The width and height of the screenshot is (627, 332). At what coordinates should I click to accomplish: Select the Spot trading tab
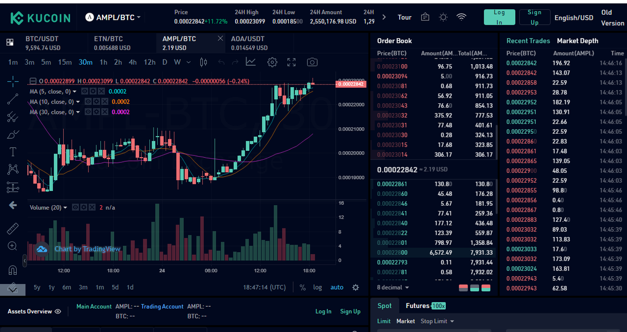(x=385, y=306)
